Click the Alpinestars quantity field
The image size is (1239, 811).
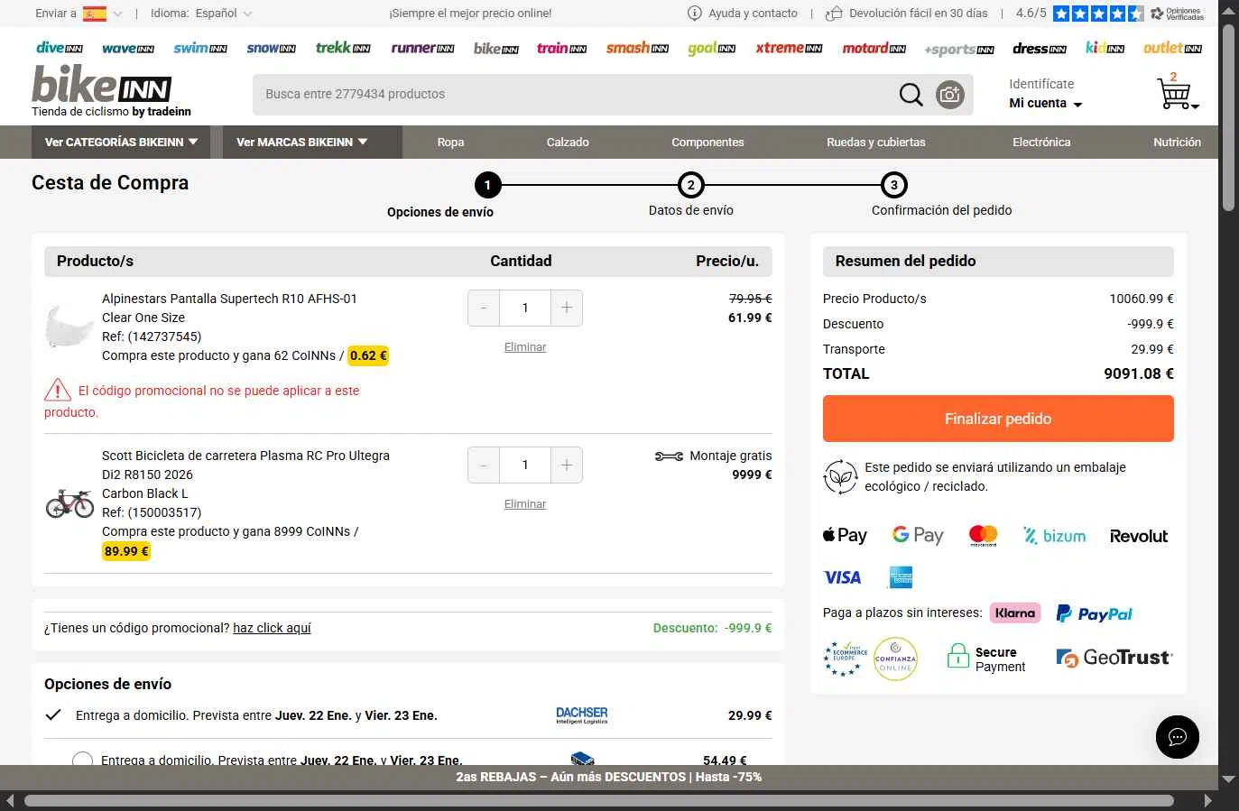525,308
